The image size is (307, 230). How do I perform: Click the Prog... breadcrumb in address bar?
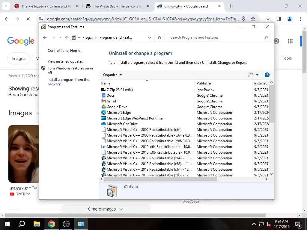[88, 37]
